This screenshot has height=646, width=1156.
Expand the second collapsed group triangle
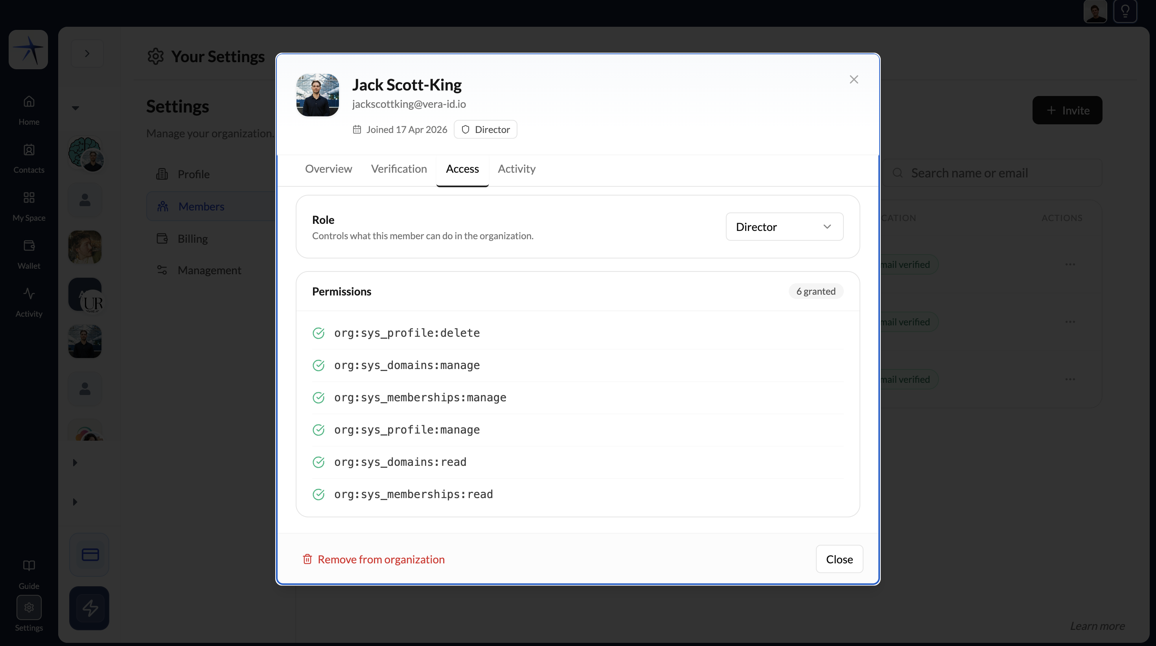[75, 502]
